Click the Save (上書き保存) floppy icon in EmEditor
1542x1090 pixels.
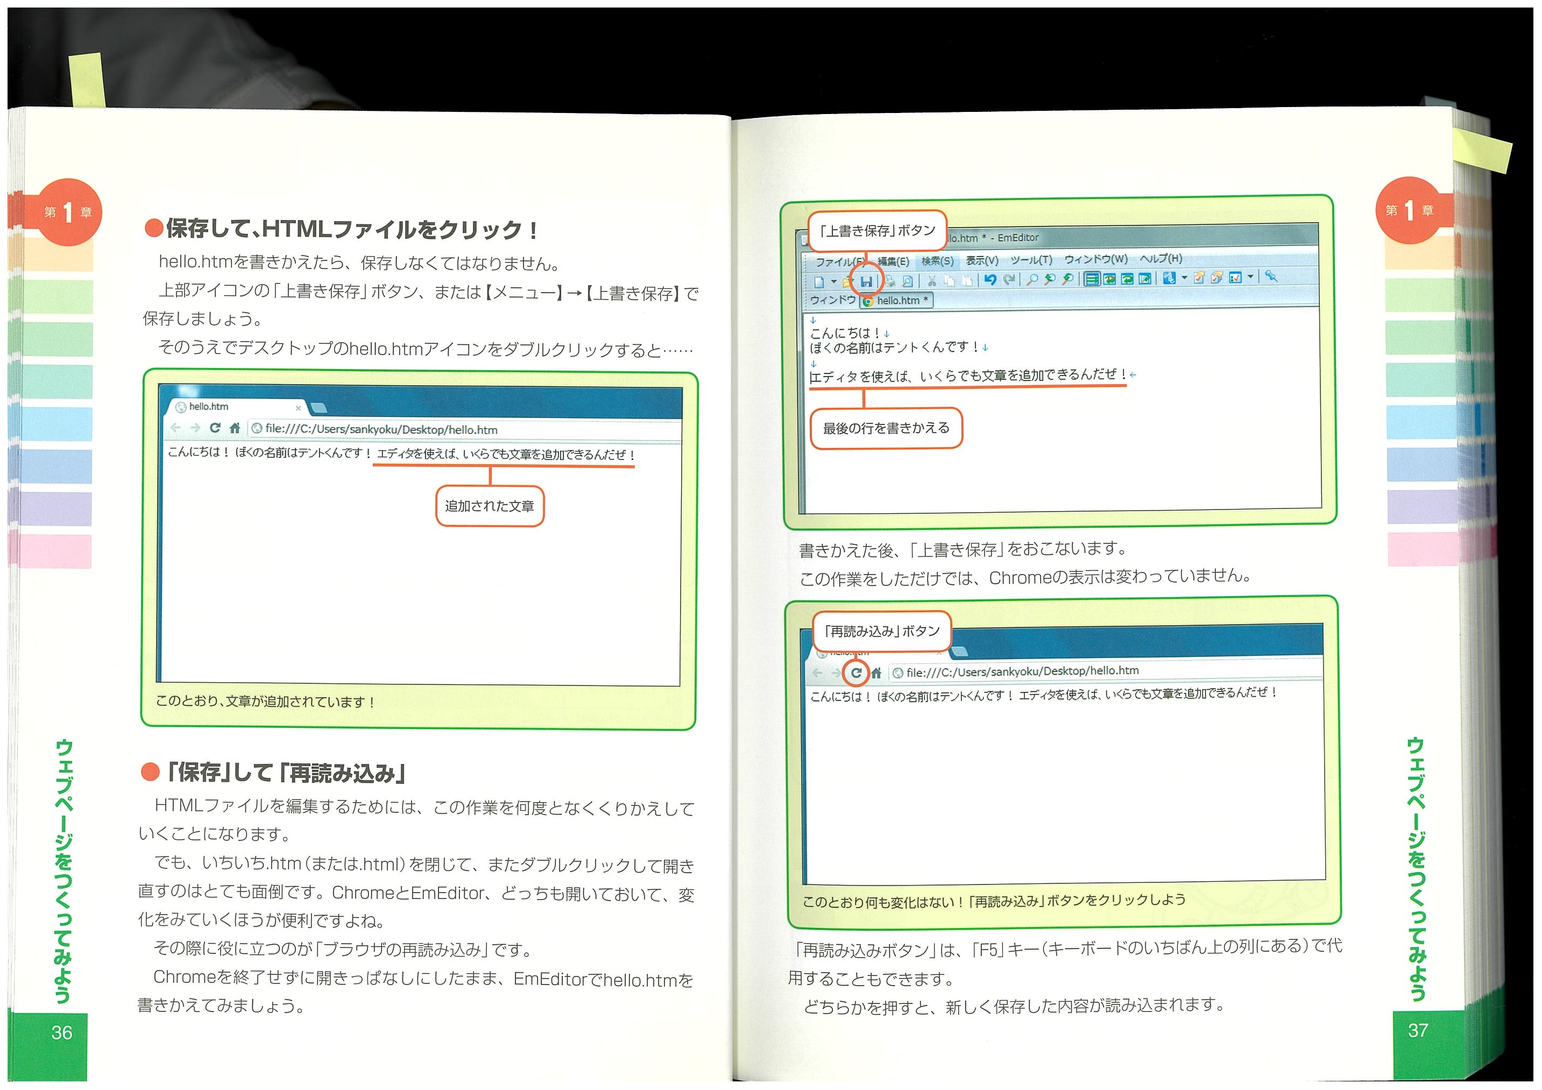866,282
